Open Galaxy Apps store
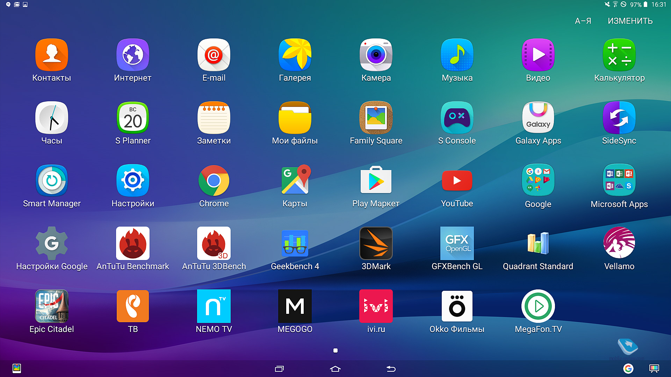The width and height of the screenshot is (671, 377). [x=538, y=118]
